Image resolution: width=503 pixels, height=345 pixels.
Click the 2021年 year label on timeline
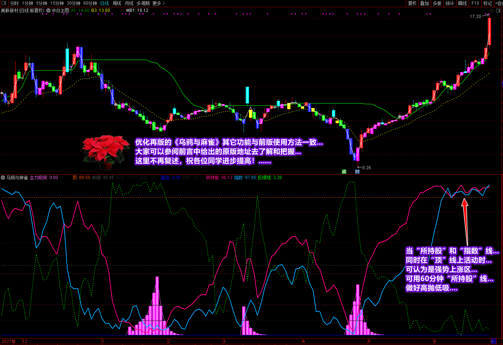point(9,341)
